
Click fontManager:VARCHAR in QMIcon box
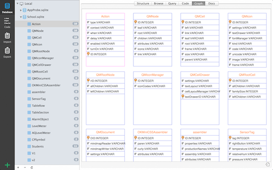247,38
